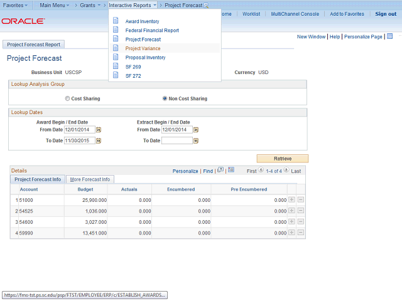Expand the Grants breadcrumb menu
Image resolution: width=402 pixels, height=301 pixels.
[90, 5]
